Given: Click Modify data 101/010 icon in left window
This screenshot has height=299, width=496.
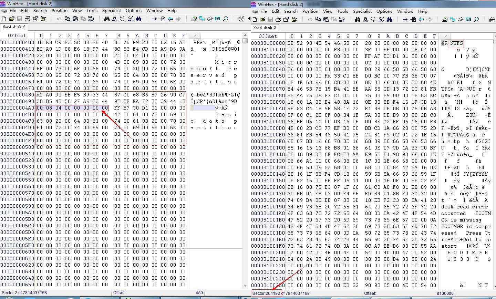Looking at the screenshot, I should click(x=91, y=19).
